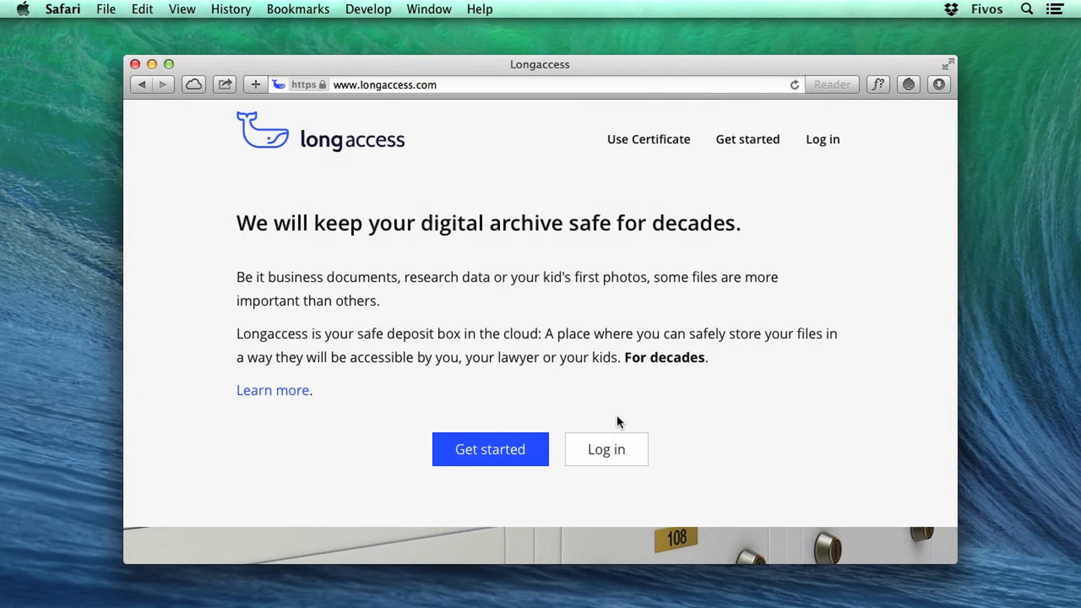1081x608 pixels.
Task: Open Log in in the top navigation
Action: (823, 140)
